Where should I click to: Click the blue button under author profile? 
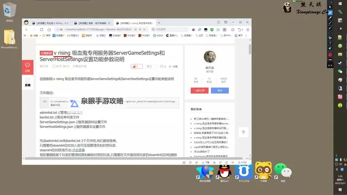pyautogui.click(x=220, y=90)
